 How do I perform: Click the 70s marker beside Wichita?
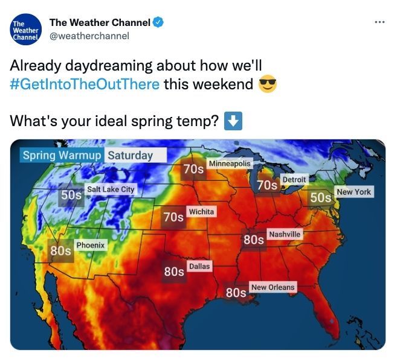173,217
